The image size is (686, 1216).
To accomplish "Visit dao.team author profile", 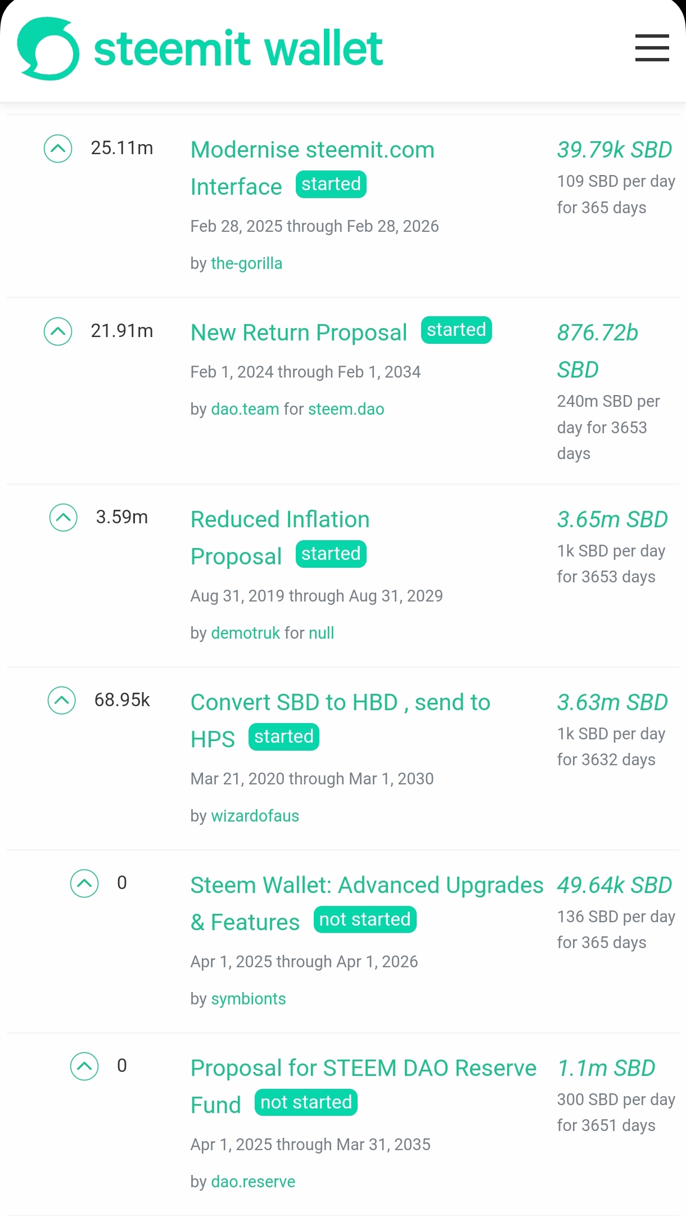I will 245,409.
